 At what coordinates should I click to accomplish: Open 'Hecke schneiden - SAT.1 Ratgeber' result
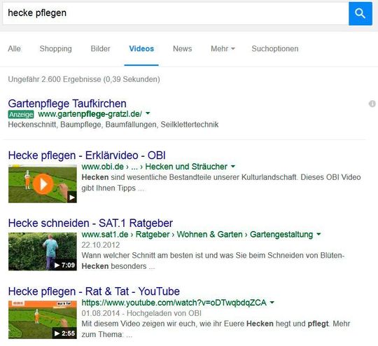click(x=90, y=223)
